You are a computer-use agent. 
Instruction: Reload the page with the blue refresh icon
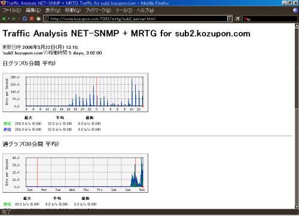(x=25, y=18)
